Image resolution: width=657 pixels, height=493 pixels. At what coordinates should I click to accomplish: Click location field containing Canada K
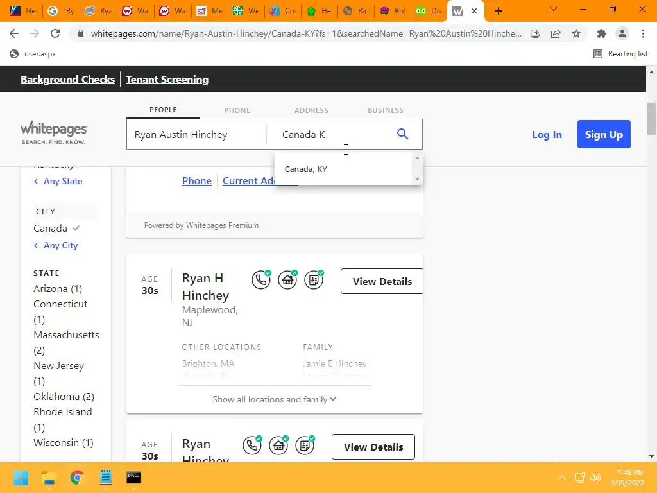331,135
